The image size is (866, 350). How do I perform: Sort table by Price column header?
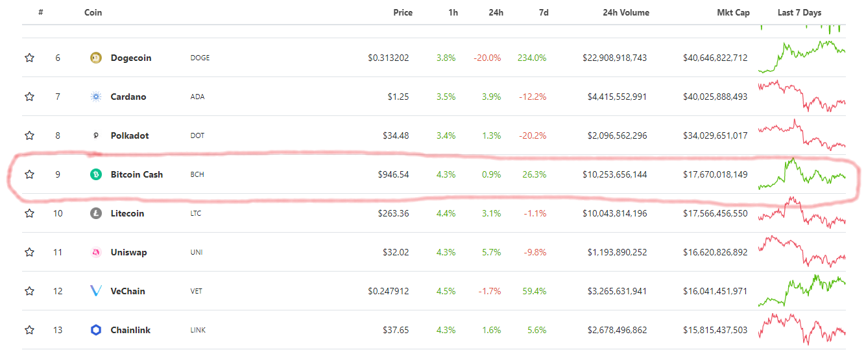(x=403, y=12)
